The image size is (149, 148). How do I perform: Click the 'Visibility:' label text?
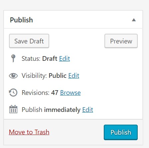[34, 76]
